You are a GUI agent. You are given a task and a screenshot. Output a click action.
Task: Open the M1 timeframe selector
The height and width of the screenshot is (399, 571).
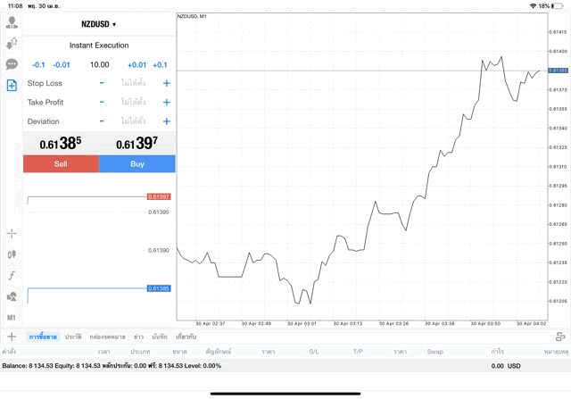tap(12, 317)
